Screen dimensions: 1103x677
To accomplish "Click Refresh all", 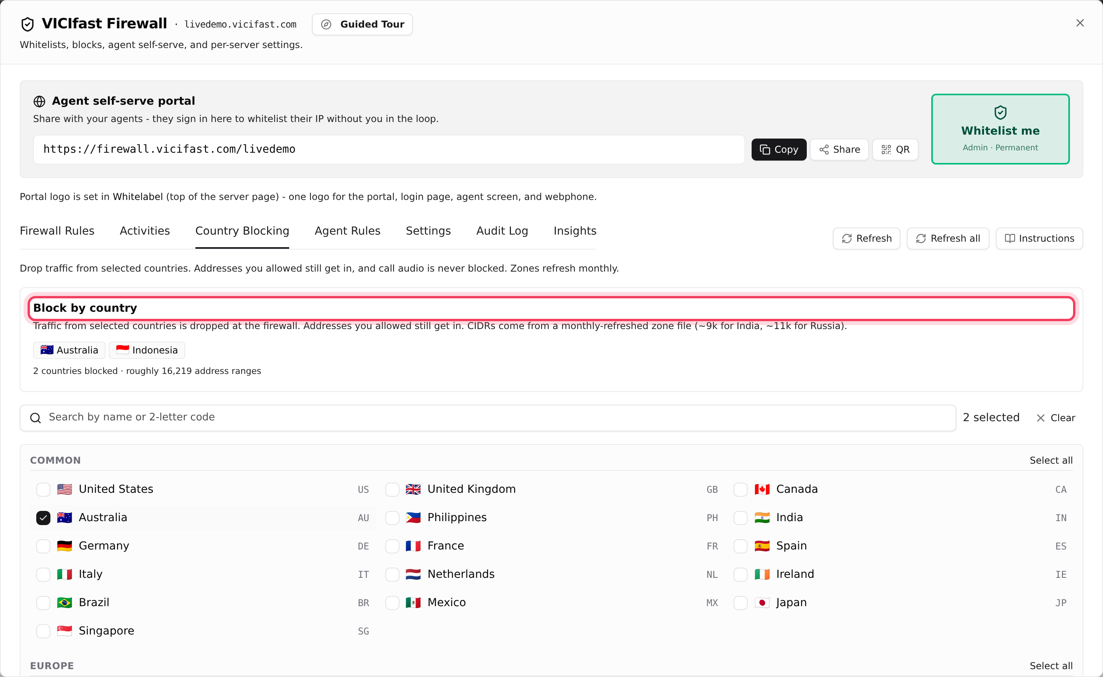I will (947, 238).
